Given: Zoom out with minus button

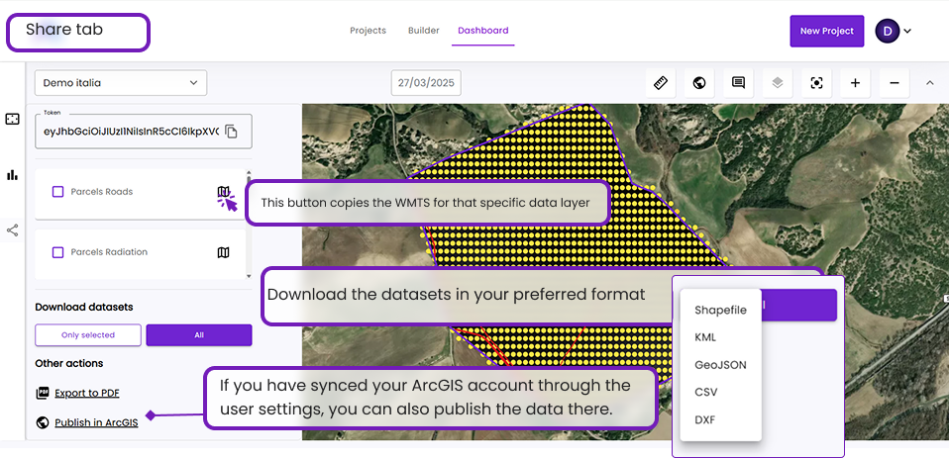Looking at the screenshot, I should [x=894, y=83].
